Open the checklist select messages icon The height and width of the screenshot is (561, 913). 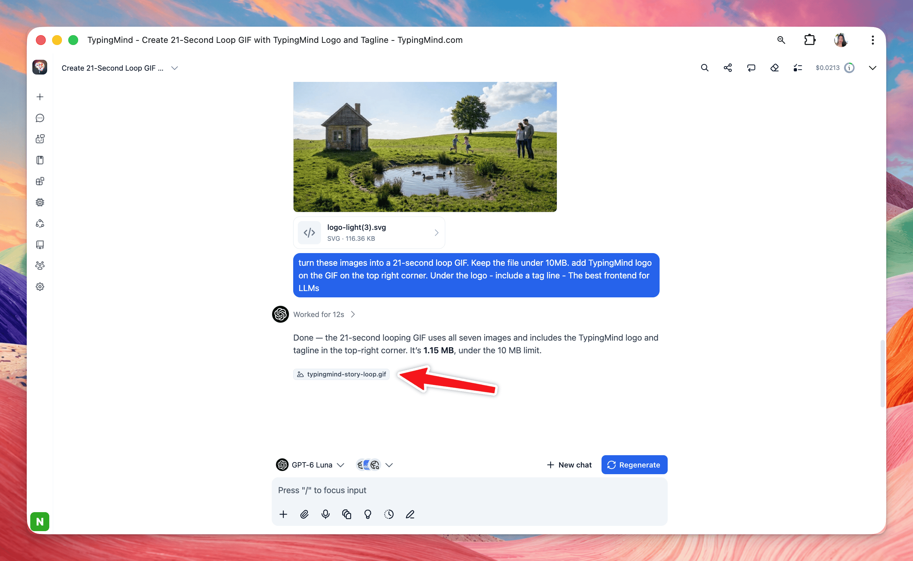point(798,68)
